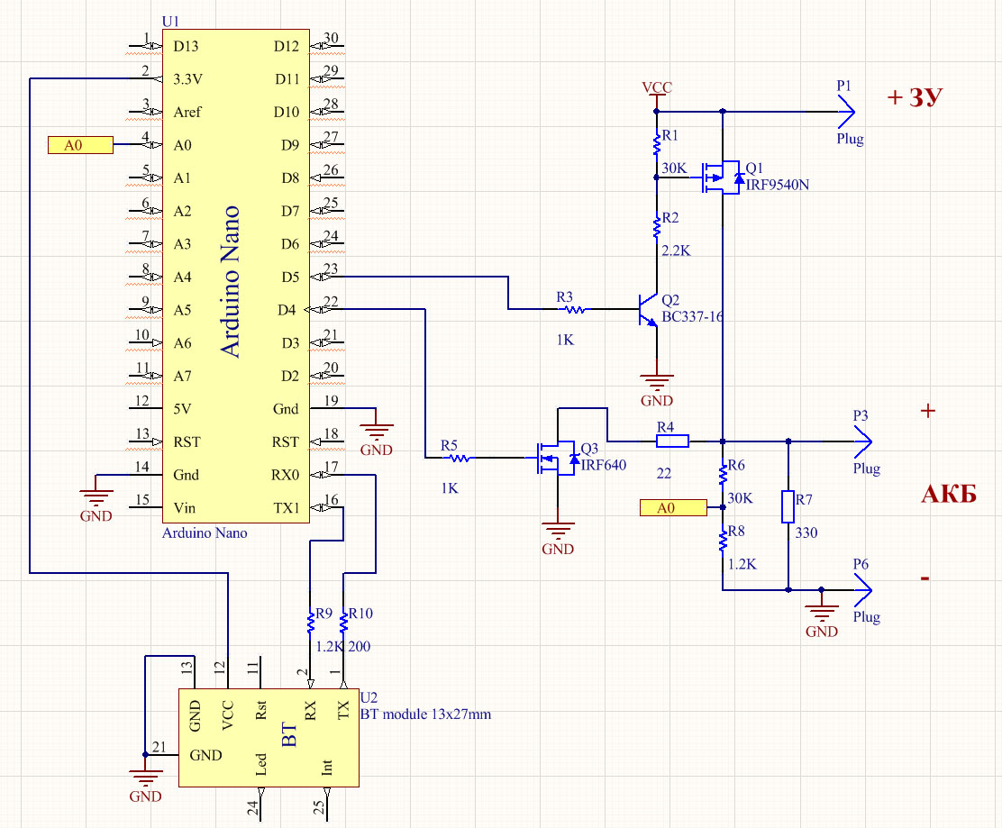Viewport: 1002px width, 828px height.
Task: Click the 330 value of R7
Action: coord(806,532)
